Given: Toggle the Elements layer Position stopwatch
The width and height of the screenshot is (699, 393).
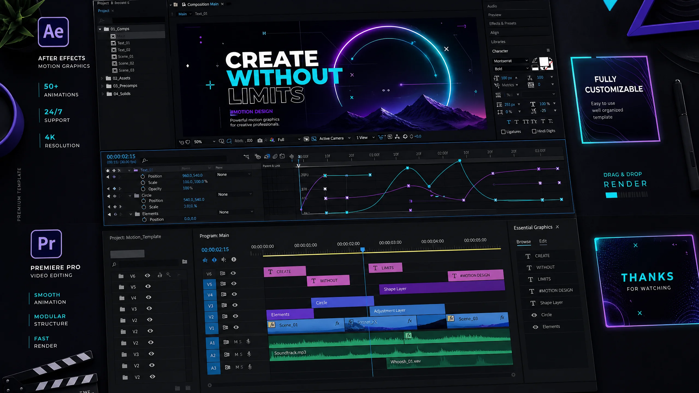Looking at the screenshot, I should (144, 219).
